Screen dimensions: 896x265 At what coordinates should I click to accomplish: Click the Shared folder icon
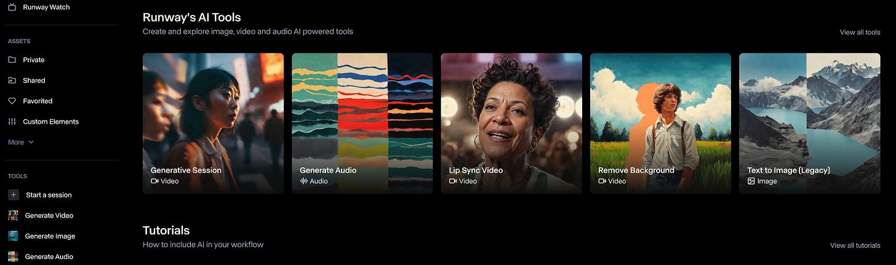tap(12, 81)
